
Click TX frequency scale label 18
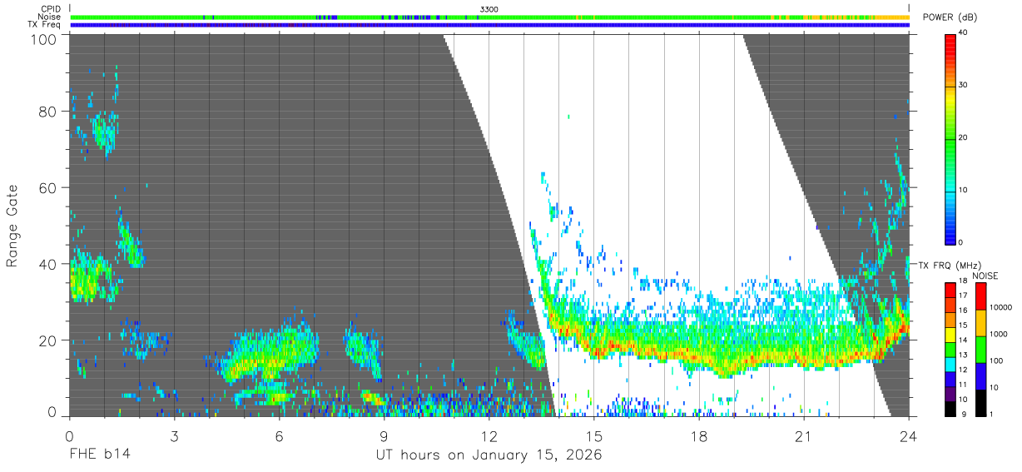963,281
